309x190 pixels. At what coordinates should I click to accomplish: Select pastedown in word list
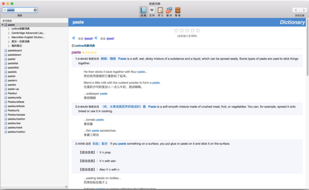click(15, 55)
